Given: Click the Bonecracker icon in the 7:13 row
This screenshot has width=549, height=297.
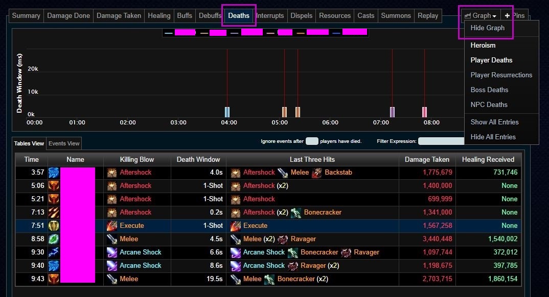Looking at the screenshot, I should [x=296, y=213].
